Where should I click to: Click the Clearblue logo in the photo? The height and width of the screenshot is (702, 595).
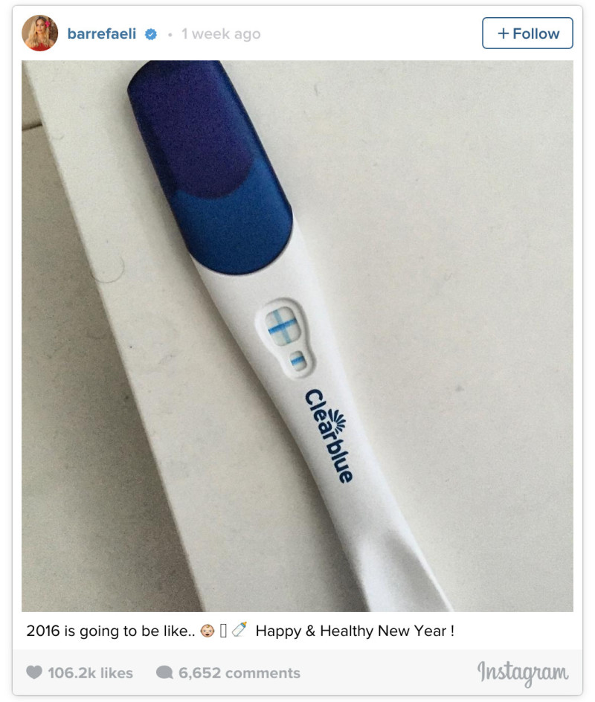(329, 435)
